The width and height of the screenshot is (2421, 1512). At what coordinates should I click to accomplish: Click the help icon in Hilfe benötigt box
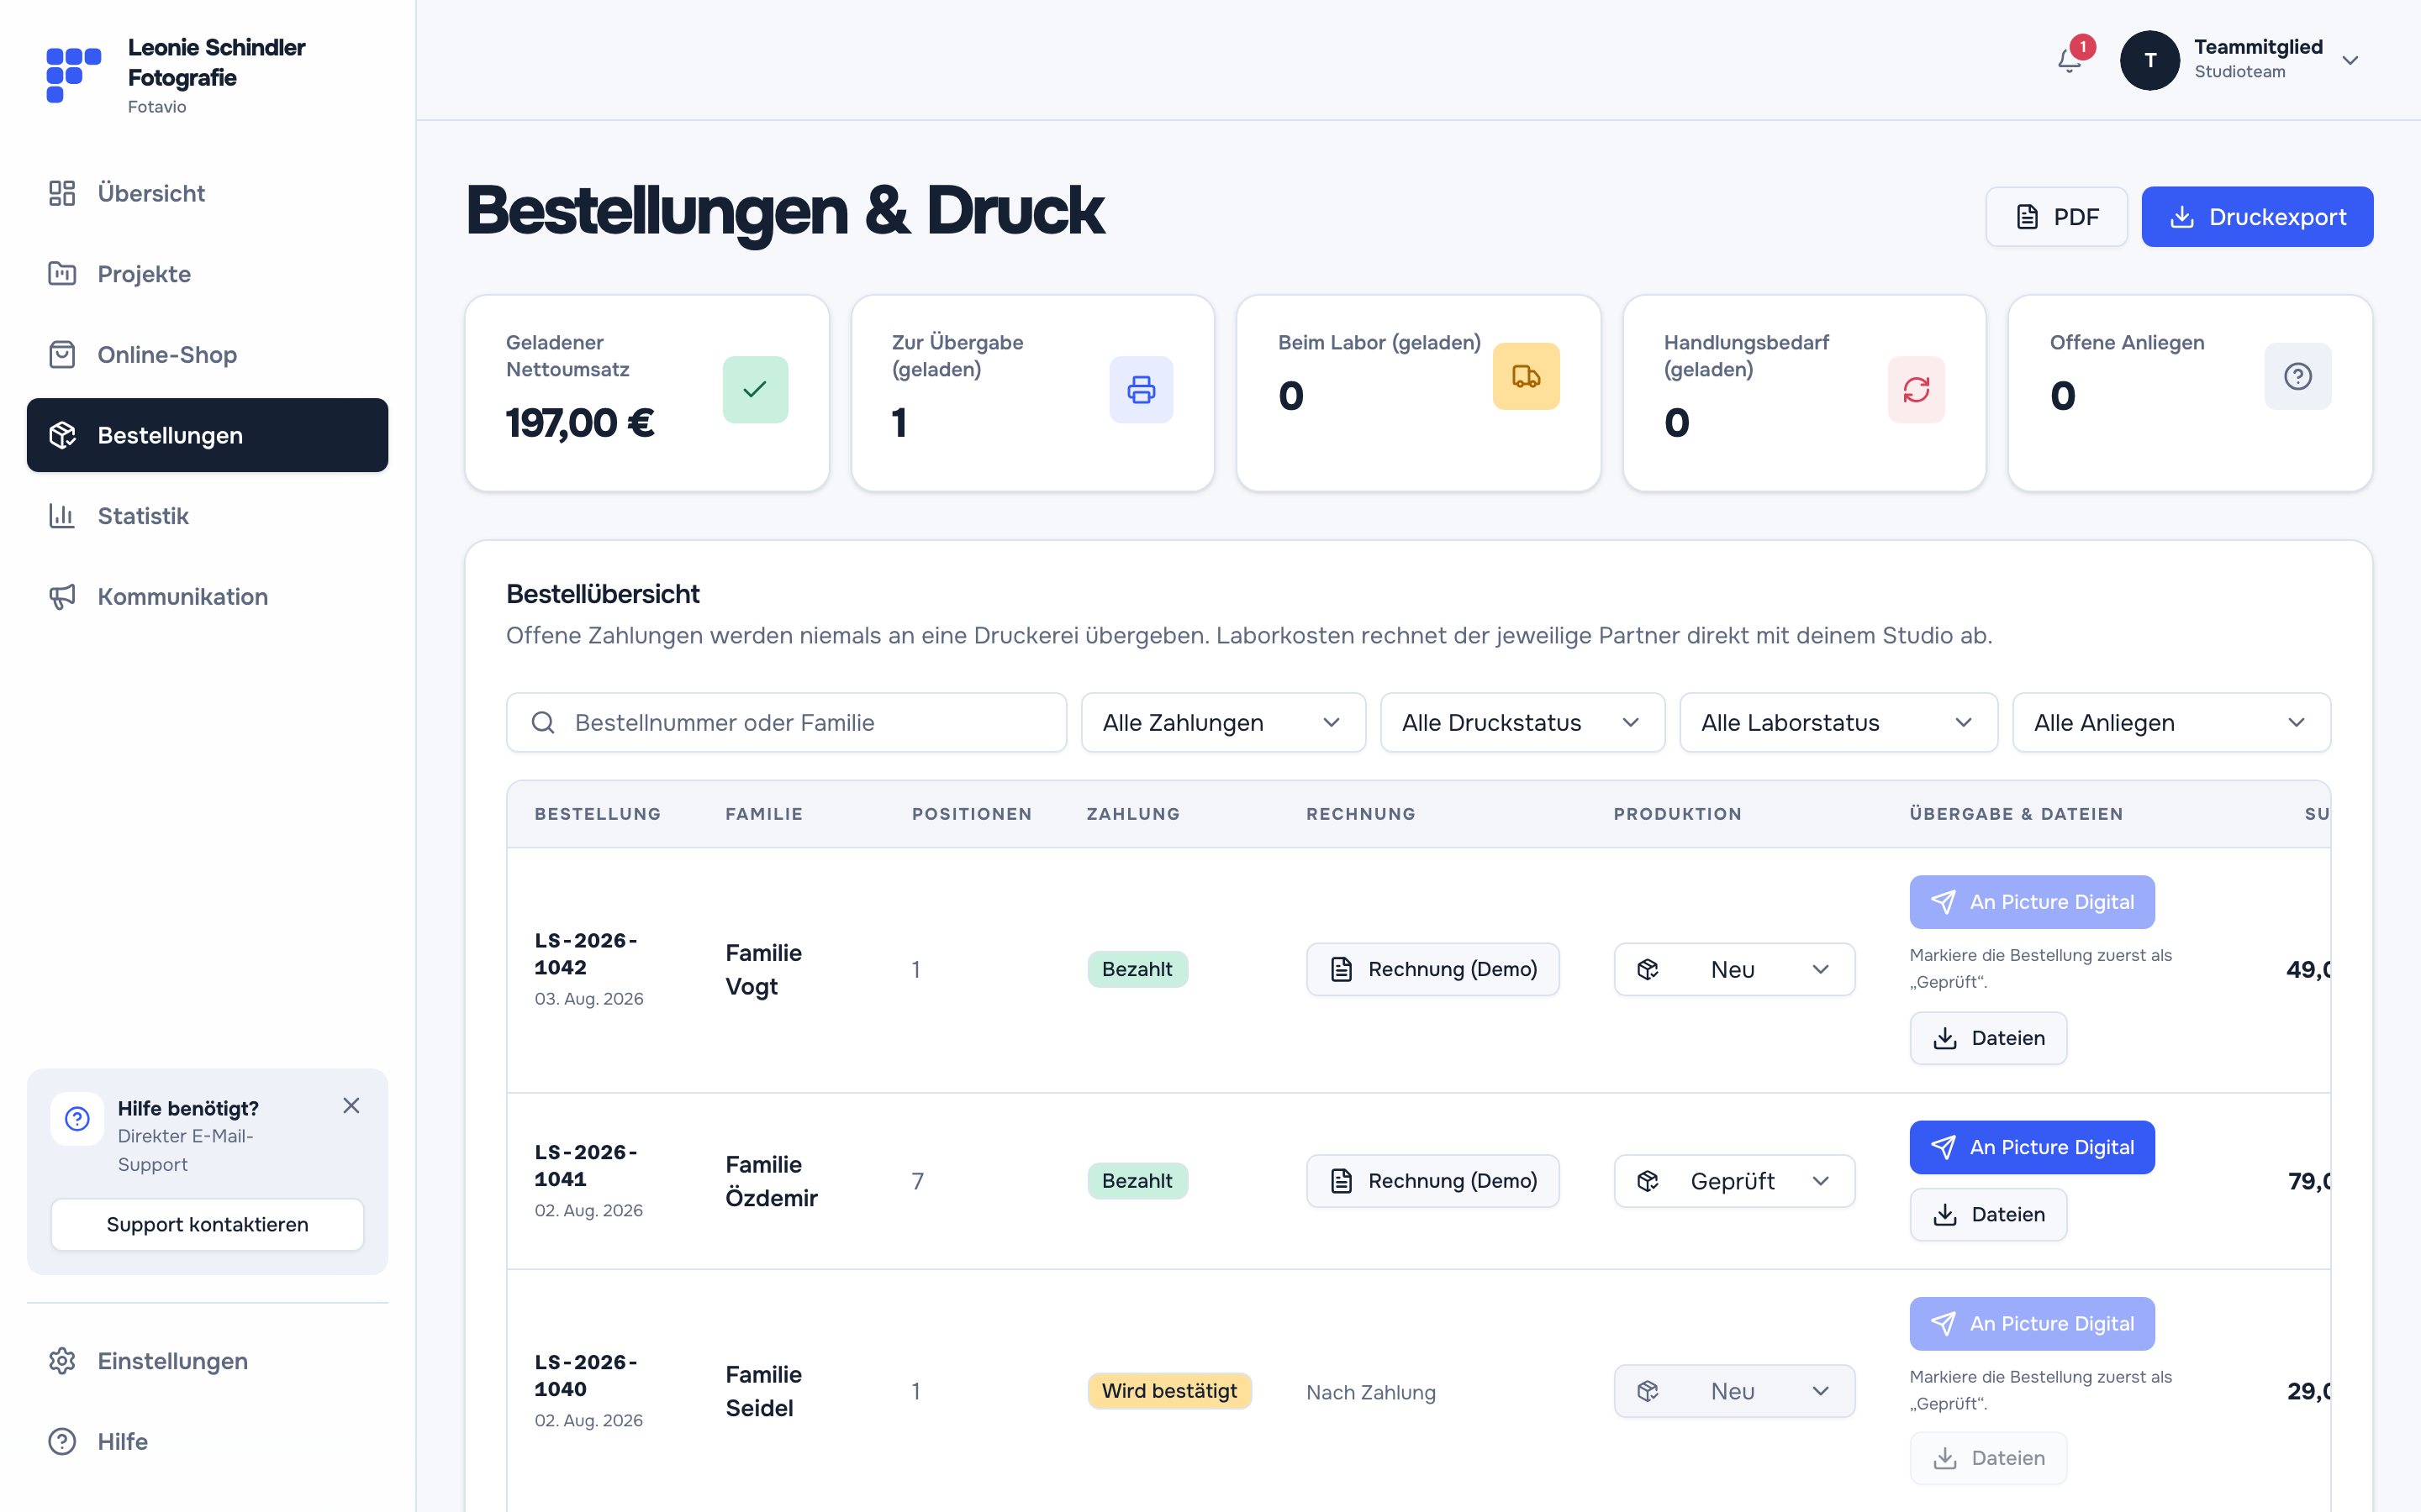pyautogui.click(x=77, y=1118)
